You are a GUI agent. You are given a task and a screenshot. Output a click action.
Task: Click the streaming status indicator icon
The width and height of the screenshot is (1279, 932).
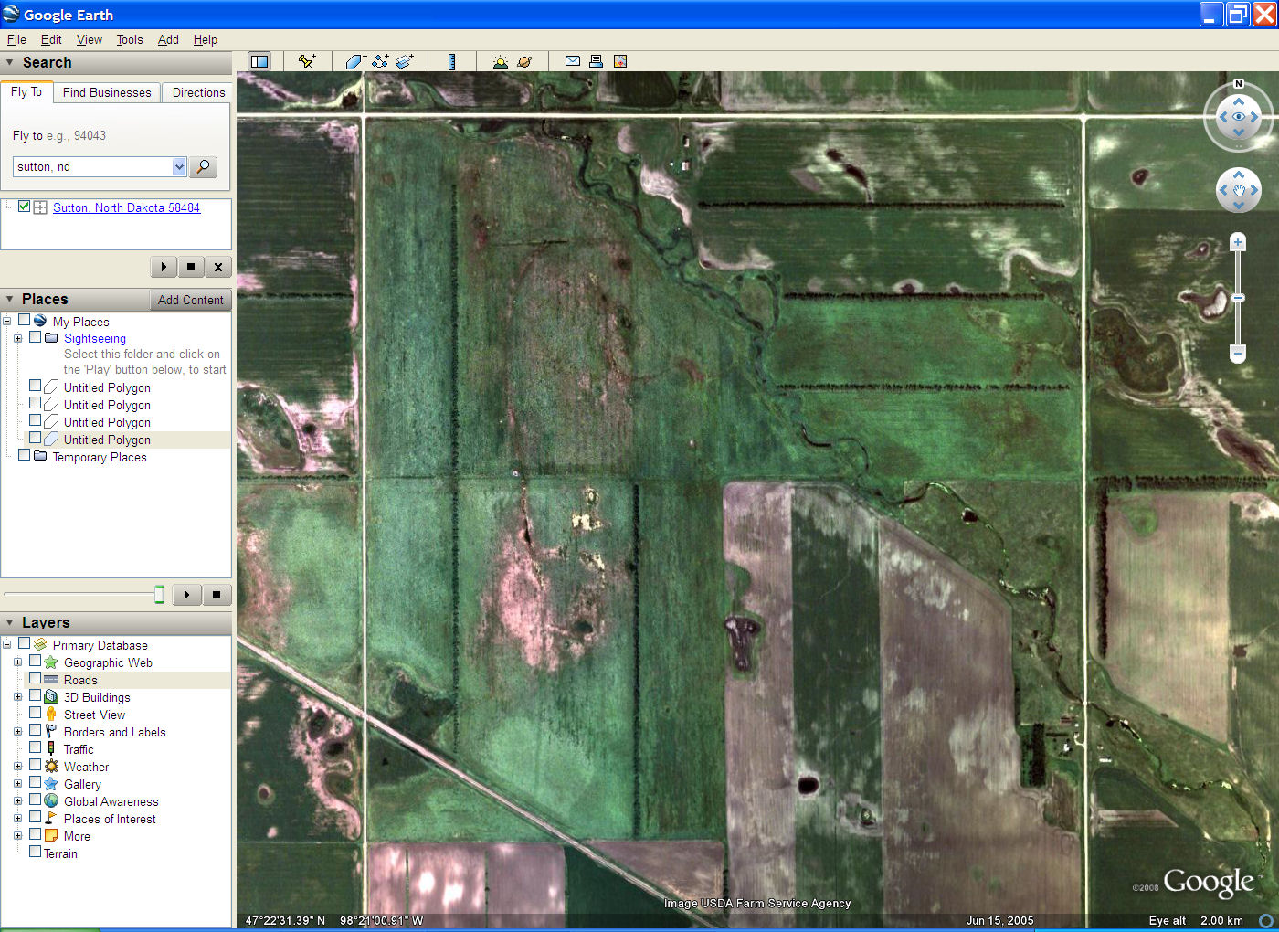[x=1266, y=920]
